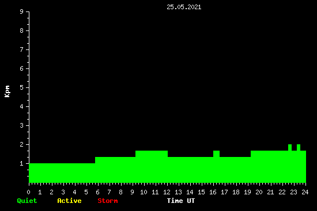Viewport: 317px width, 211px height.
Task: Click the first tall spike near hour 22.5
Action: pos(290,147)
